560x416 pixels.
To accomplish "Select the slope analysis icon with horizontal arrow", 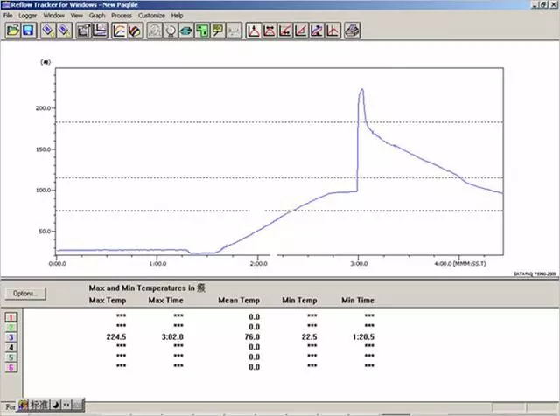I will click(285, 31).
